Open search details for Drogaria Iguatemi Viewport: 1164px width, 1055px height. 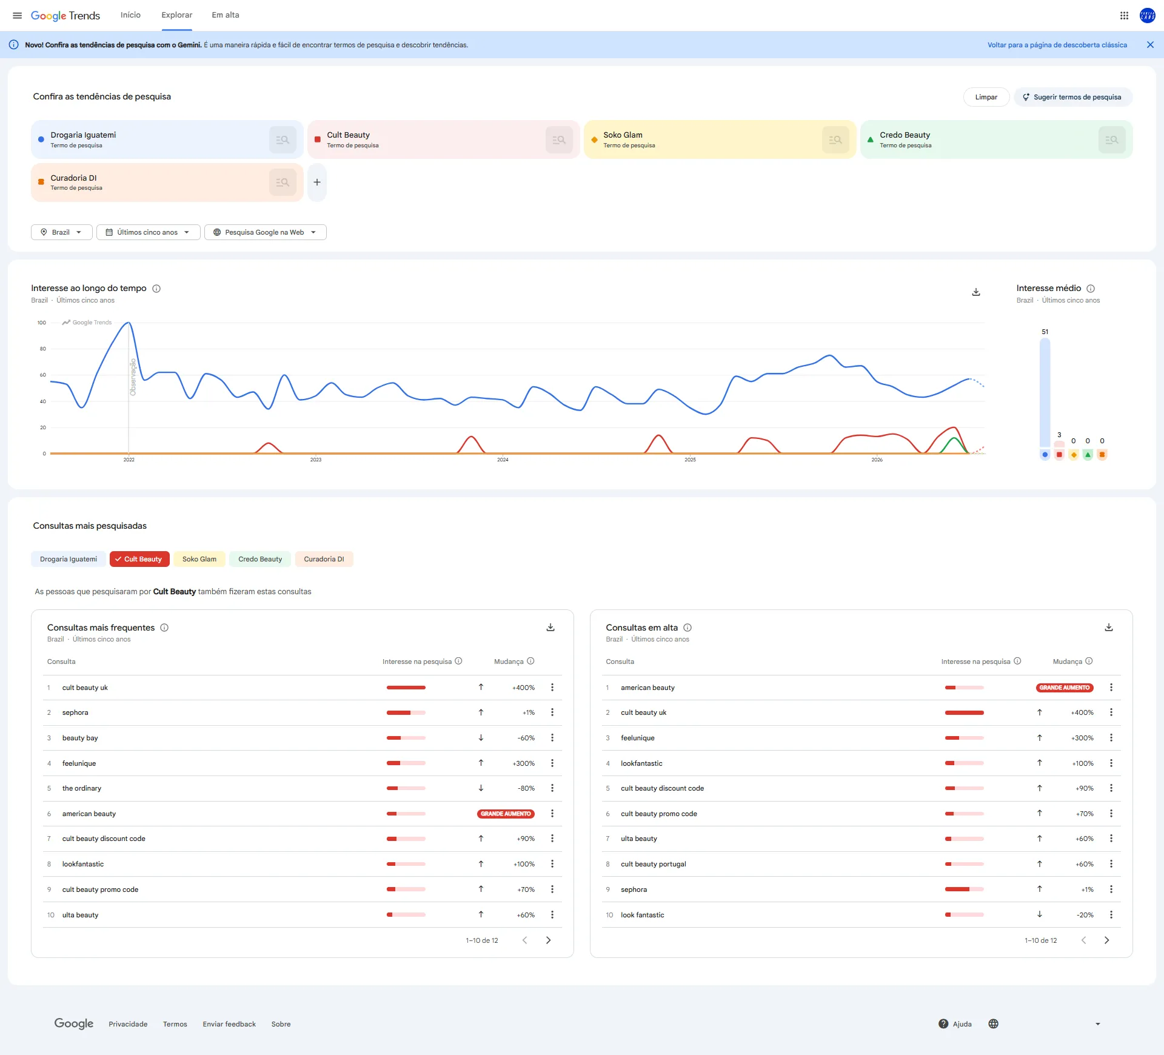point(283,139)
